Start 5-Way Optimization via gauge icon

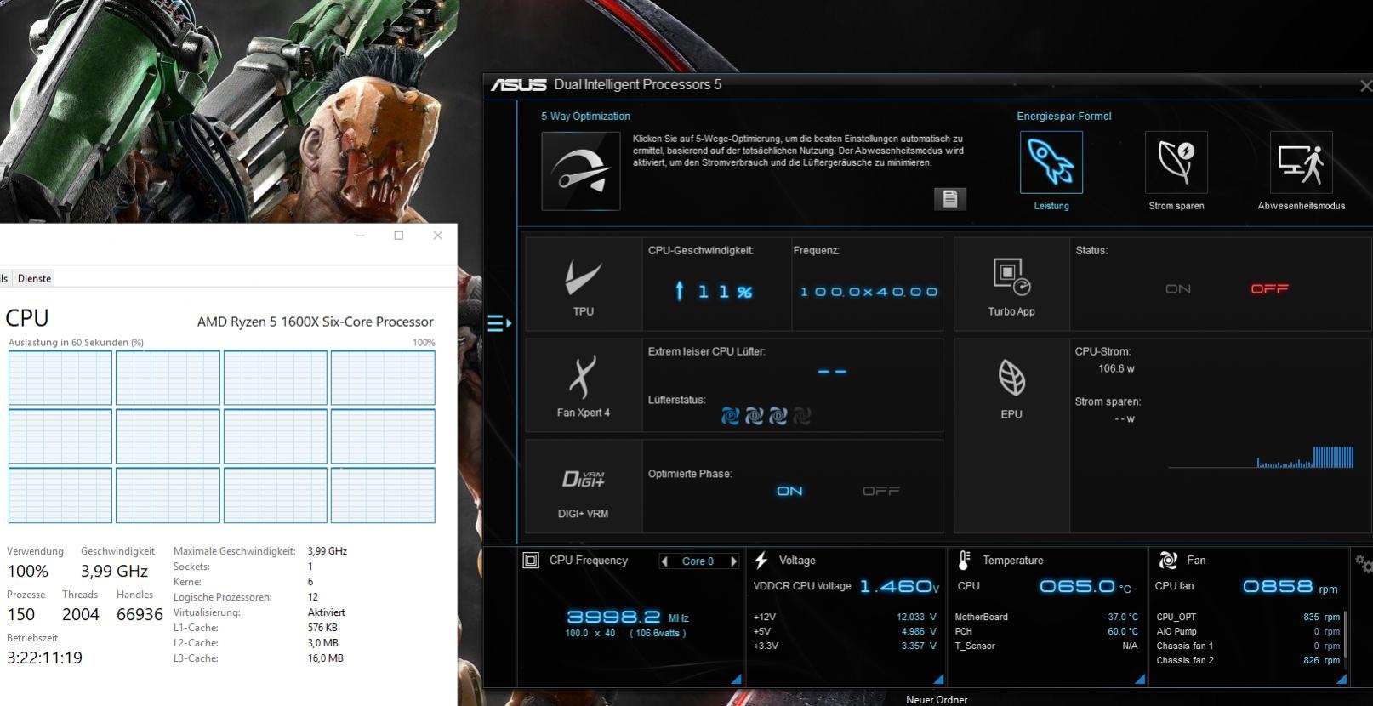point(581,171)
